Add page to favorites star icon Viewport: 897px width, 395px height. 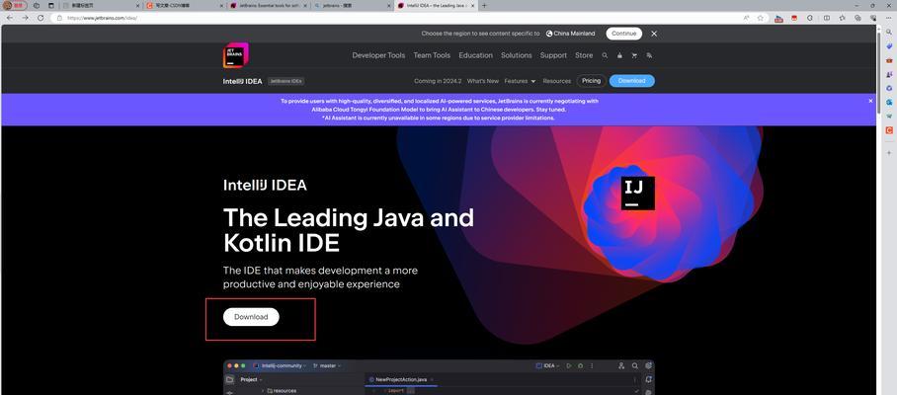(761, 18)
